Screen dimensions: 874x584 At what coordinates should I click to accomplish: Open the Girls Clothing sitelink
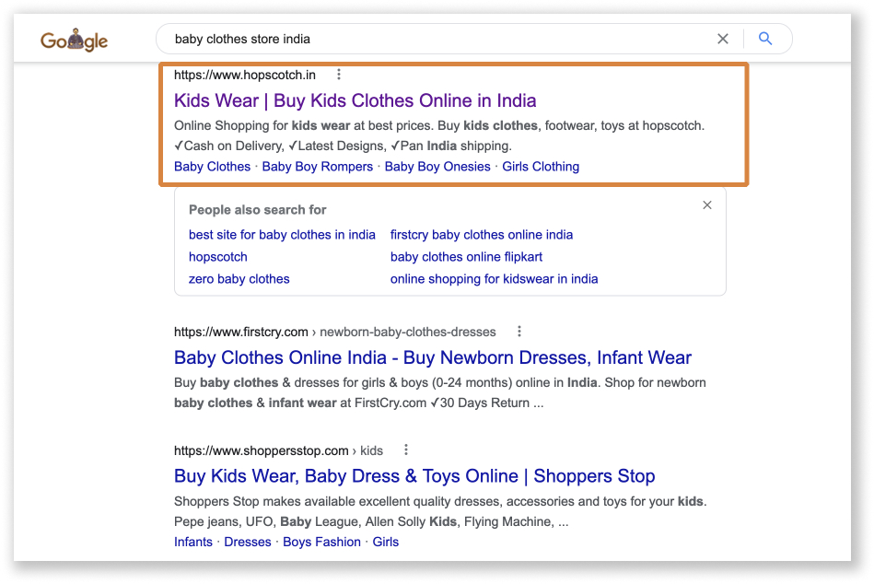541,167
